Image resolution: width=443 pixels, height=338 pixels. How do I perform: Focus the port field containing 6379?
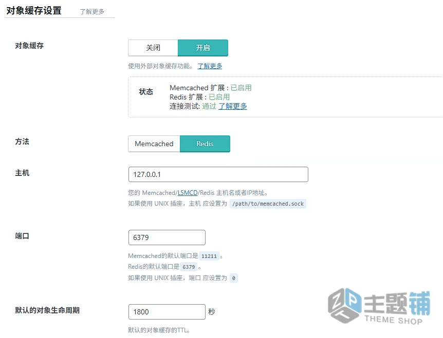(167, 237)
